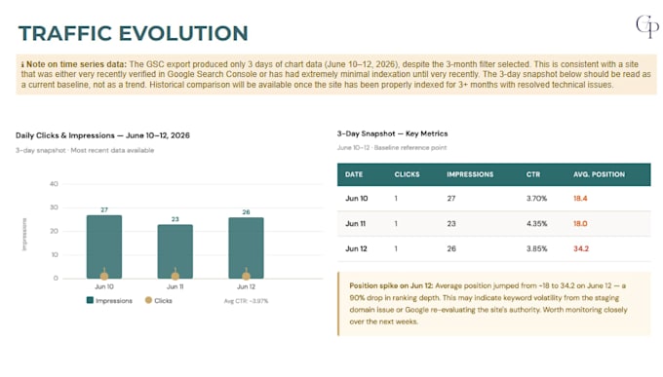Click the 'Jun 10' x-axis label under chart

tap(104, 286)
